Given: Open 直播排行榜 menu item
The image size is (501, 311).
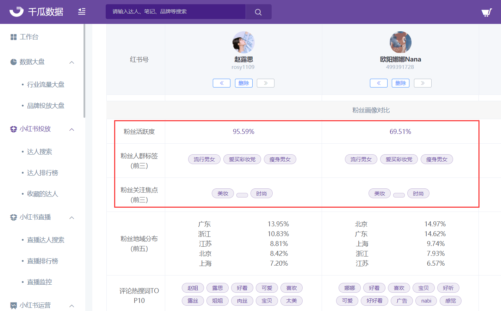Looking at the screenshot, I should pos(43,261).
